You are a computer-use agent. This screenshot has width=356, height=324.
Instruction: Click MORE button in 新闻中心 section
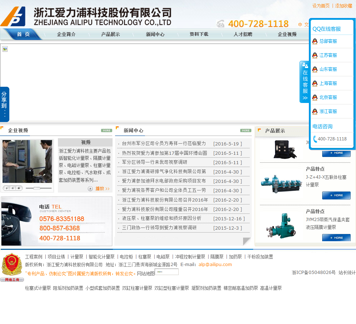[246, 131]
